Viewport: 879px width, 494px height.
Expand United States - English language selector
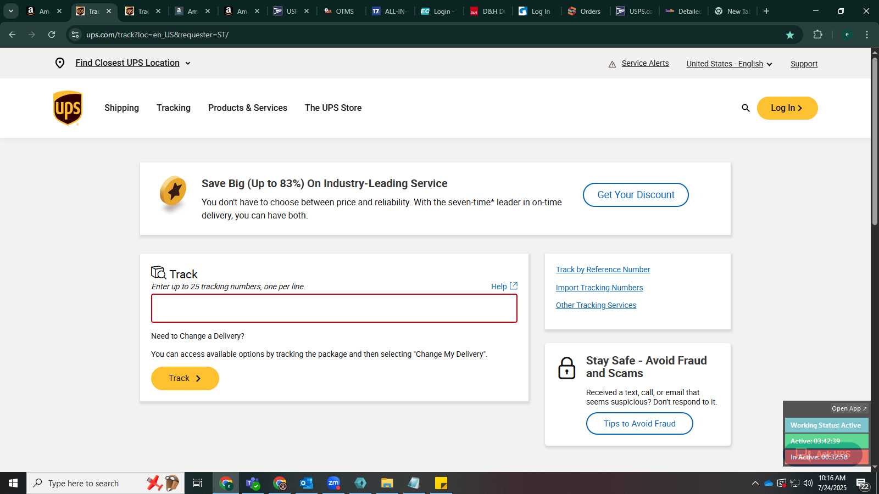click(729, 64)
